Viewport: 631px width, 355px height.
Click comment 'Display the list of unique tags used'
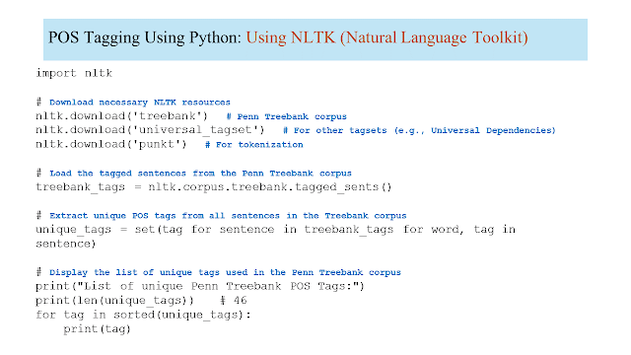(x=148, y=272)
